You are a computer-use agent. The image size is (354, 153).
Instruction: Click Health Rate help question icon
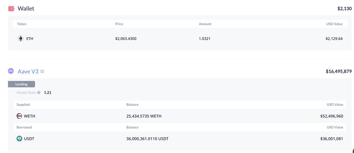tap(39, 93)
